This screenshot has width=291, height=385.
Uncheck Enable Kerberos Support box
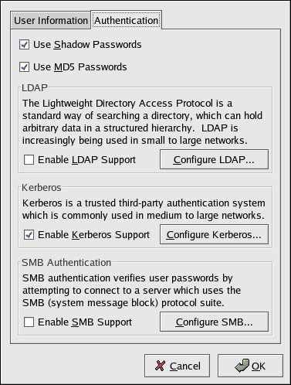[x=29, y=234]
